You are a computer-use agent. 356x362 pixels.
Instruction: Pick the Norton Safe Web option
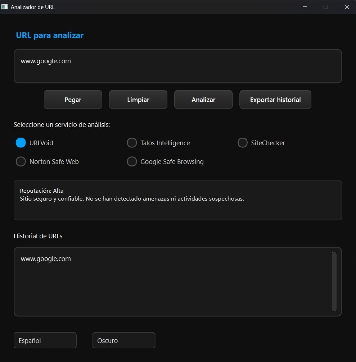tap(21, 162)
